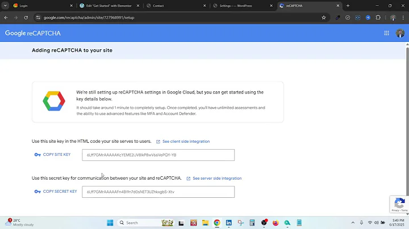Open Calculator from the taskbar
Image resolution: width=409 pixels, height=229 pixels.
252,223
